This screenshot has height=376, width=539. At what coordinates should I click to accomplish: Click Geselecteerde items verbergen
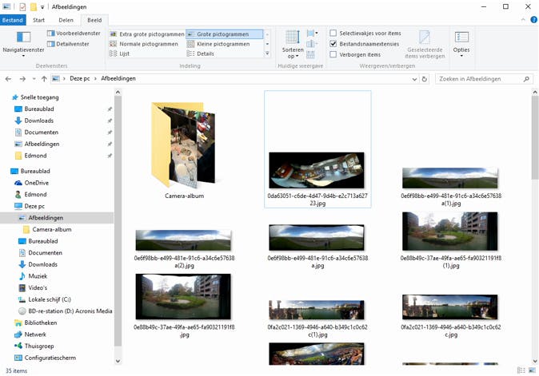pos(425,45)
